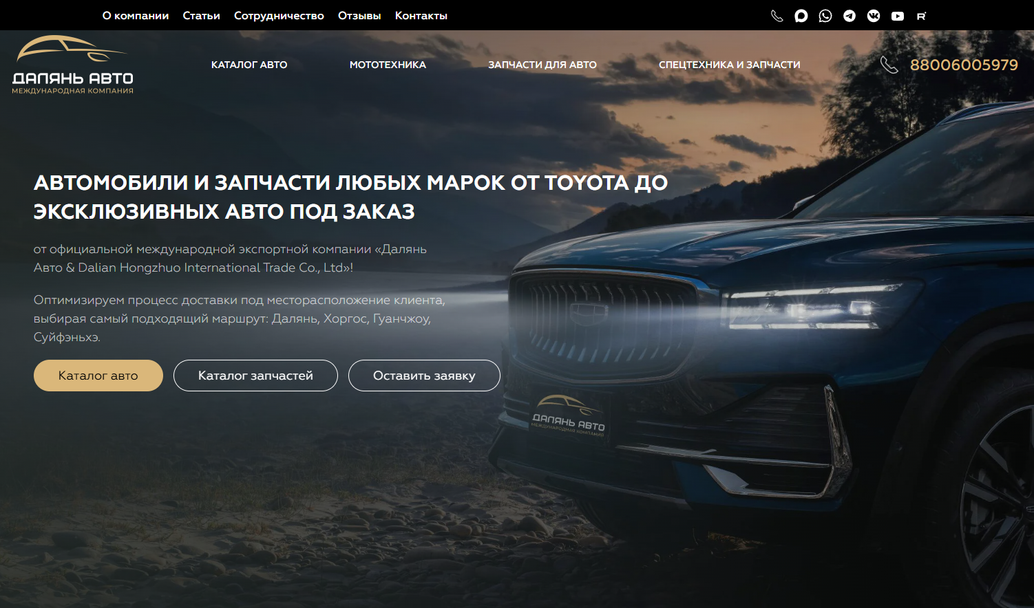Open the КАТАЛОГ АВТО menu item
The image size is (1034, 608).
point(249,65)
